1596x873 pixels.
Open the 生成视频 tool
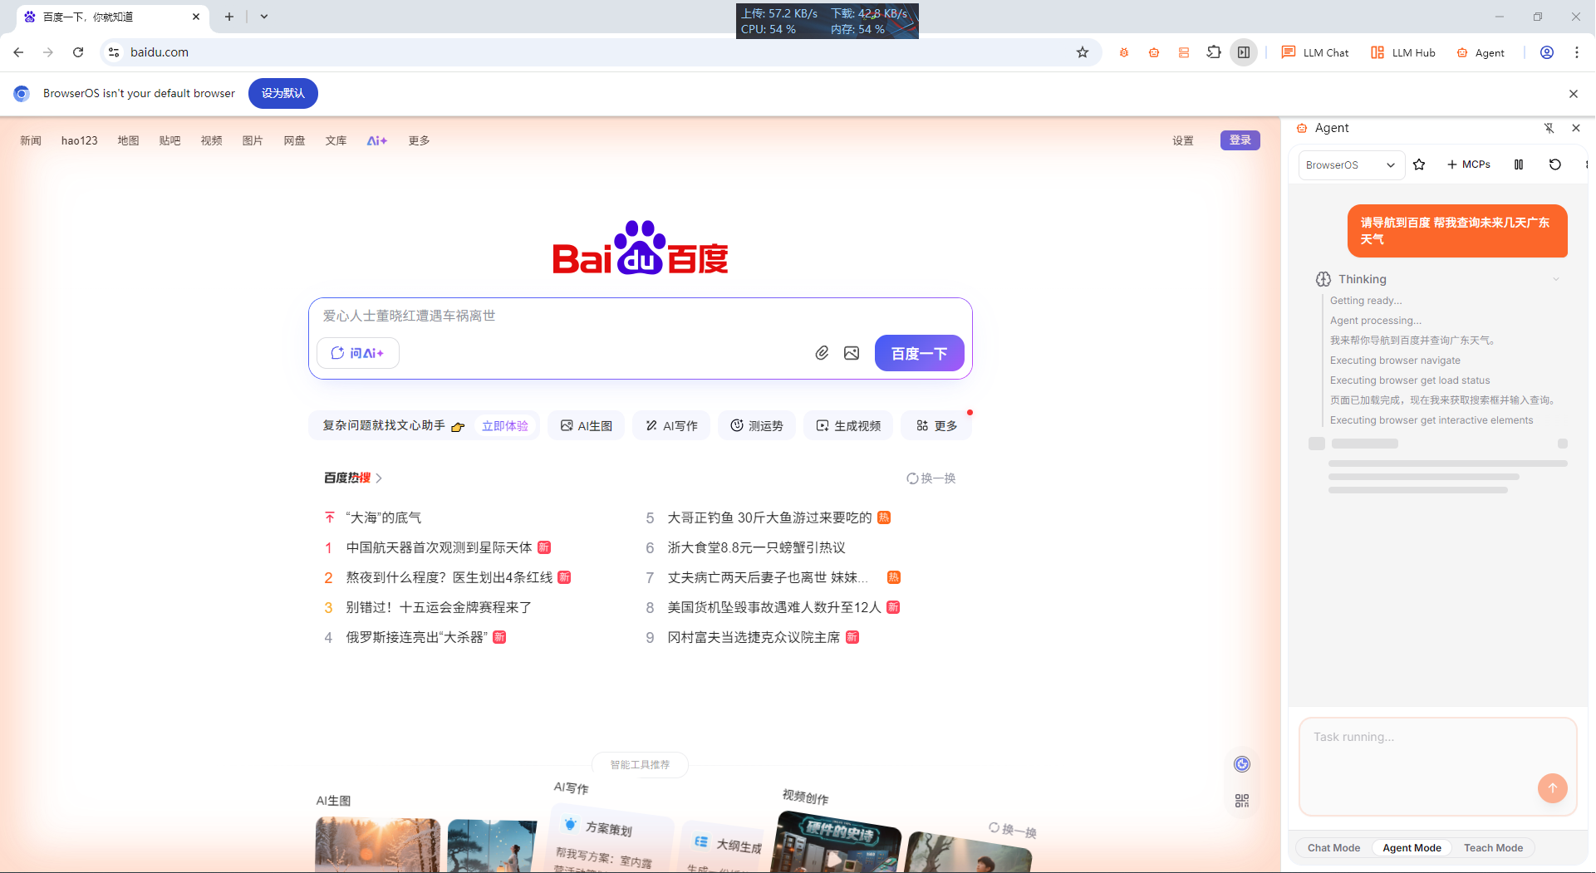pos(848,426)
